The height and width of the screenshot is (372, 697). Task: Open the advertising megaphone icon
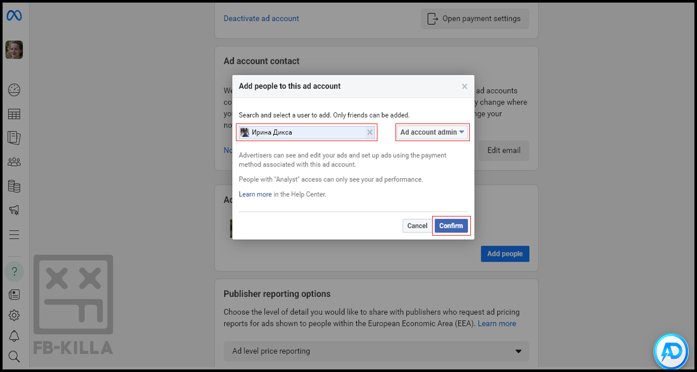pyautogui.click(x=14, y=210)
